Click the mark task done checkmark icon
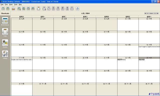 (49, 8)
